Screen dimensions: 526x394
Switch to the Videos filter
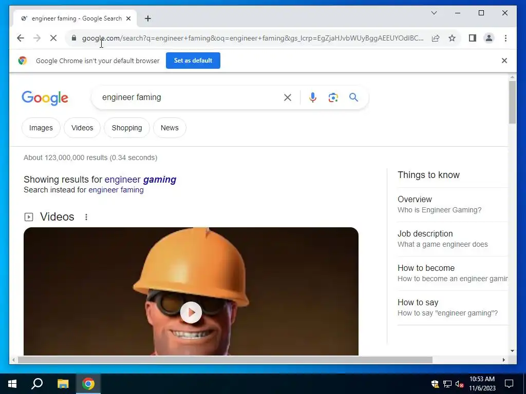point(82,128)
